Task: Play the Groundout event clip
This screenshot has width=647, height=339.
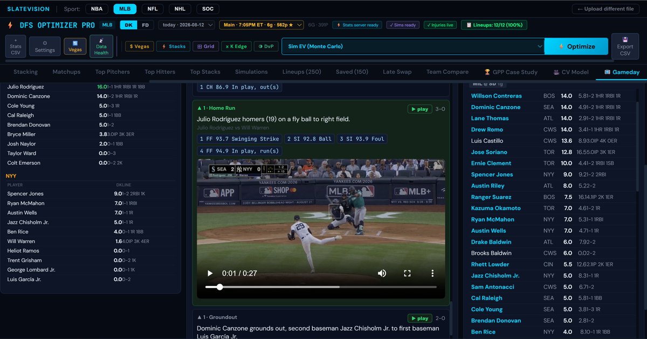Action: click(419, 318)
